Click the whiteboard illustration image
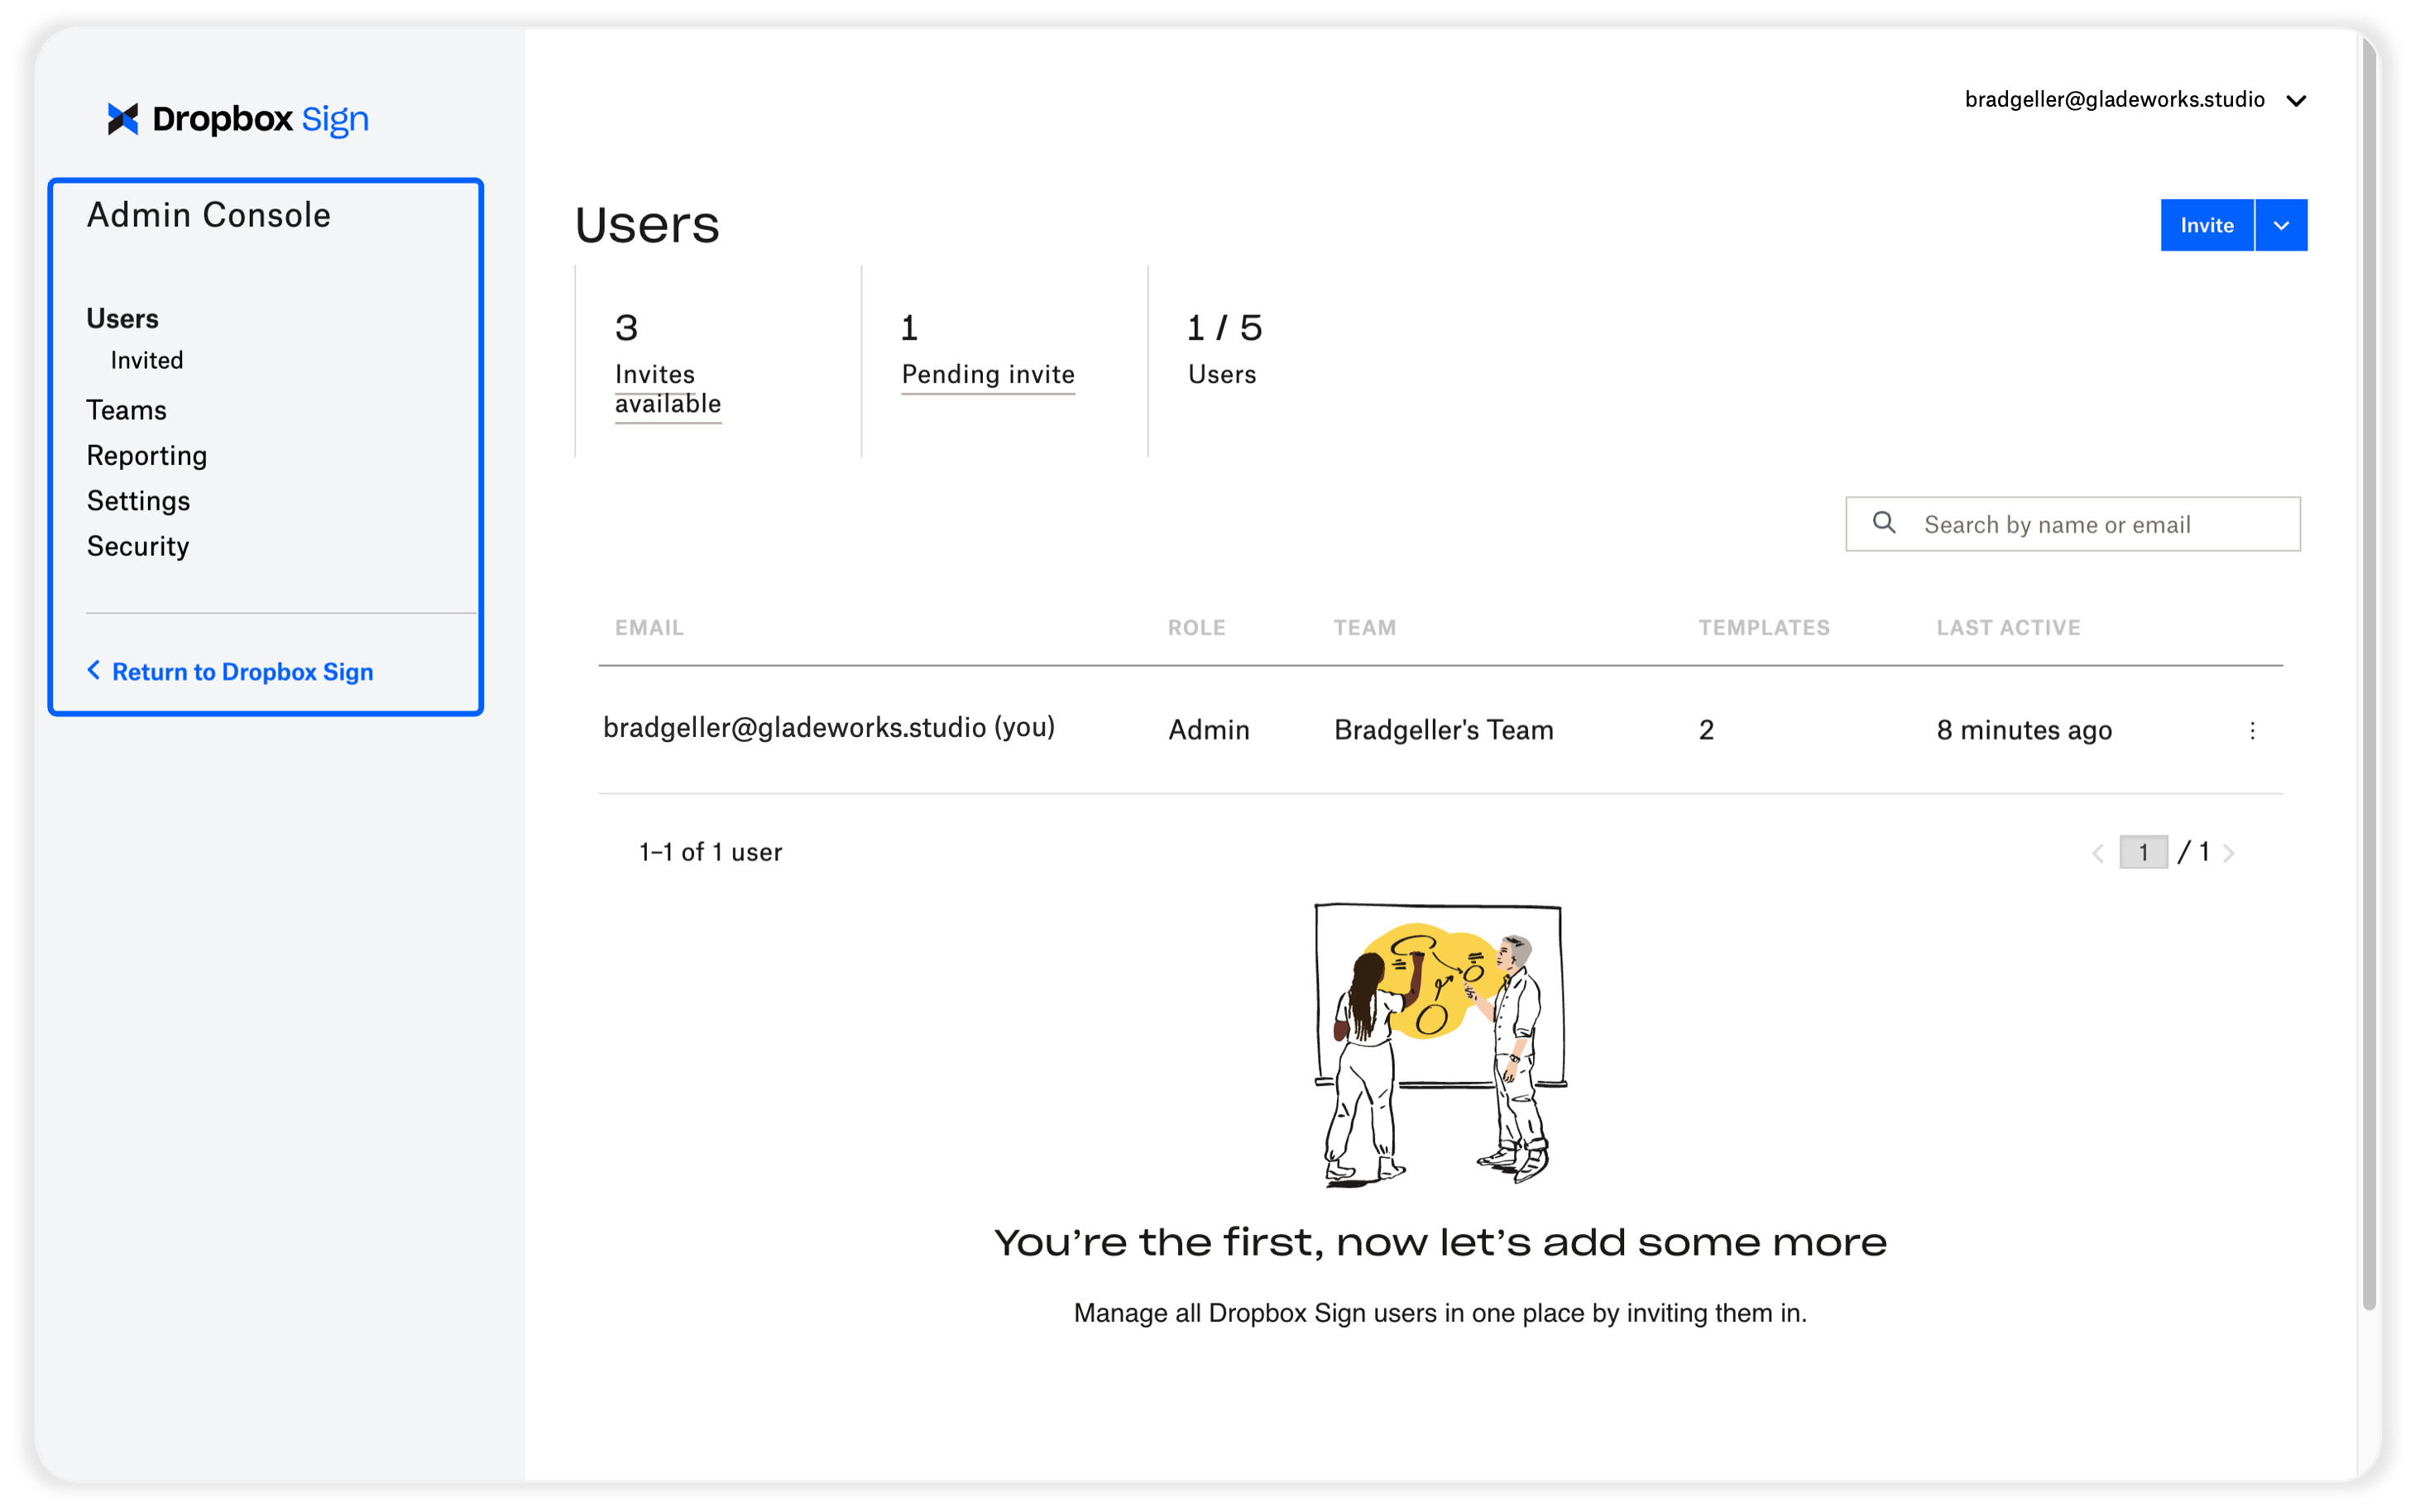The height and width of the screenshot is (1512, 2415). click(x=1440, y=1045)
